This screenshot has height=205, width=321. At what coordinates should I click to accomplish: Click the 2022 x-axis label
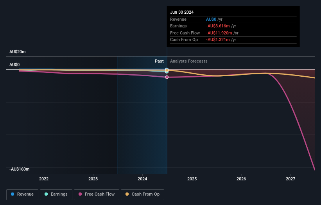(44, 179)
